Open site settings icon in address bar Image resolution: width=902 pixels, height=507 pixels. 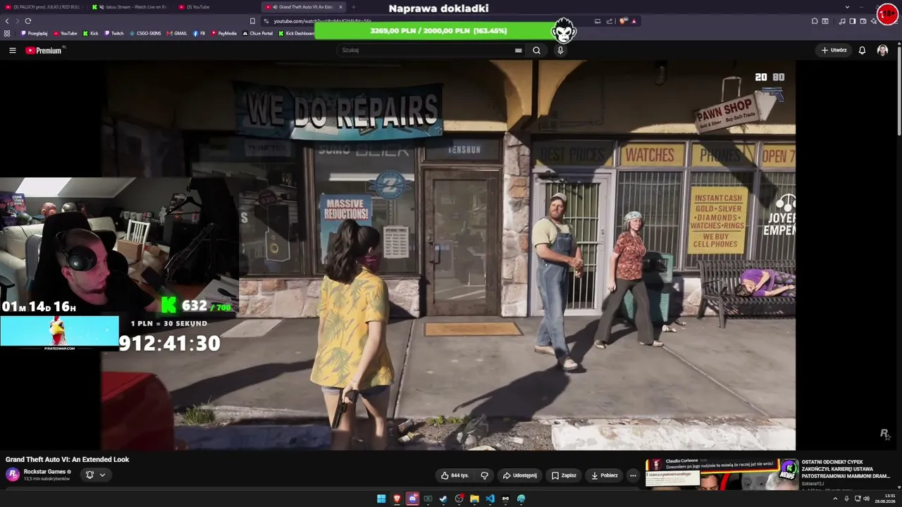point(266,21)
